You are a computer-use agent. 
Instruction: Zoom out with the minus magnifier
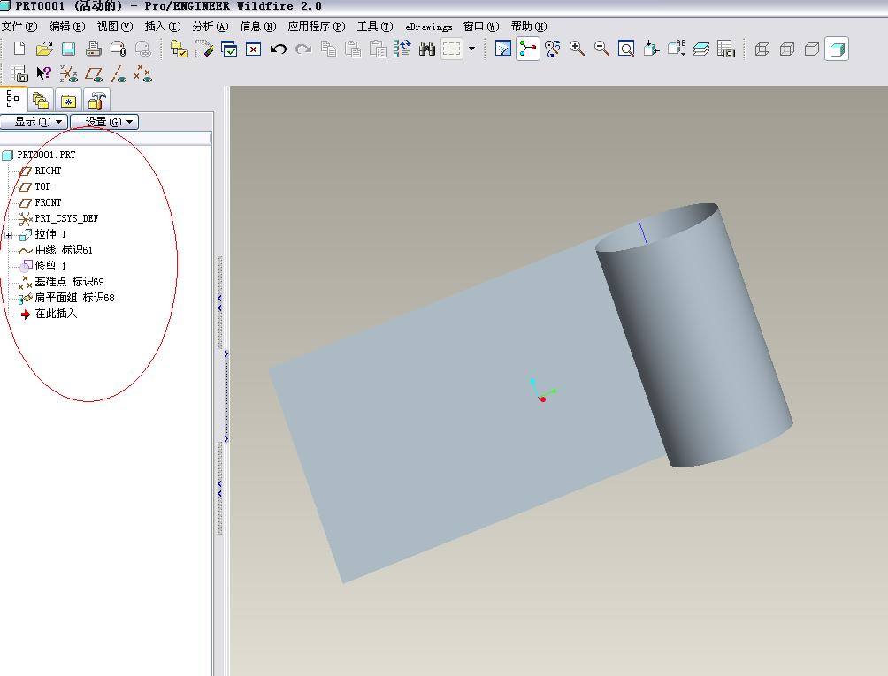pos(601,49)
